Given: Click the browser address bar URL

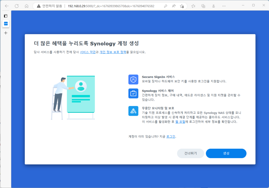Looking at the screenshot, I should pyautogui.click(x=111, y=6).
